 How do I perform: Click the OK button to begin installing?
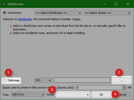click(x=101, y=95)
